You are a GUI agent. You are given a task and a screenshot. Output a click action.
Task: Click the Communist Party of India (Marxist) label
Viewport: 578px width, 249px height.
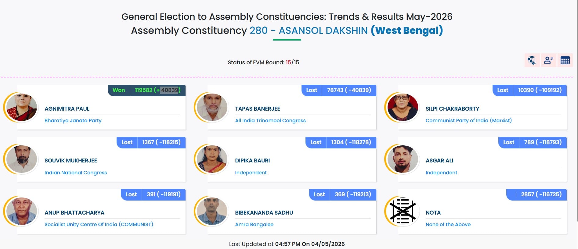pyautogui.click(x=468, y=120)
